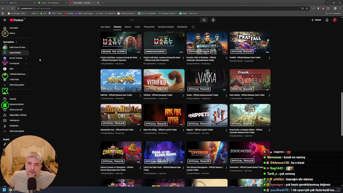Click the Ara search input field

[x=164, y=20]
